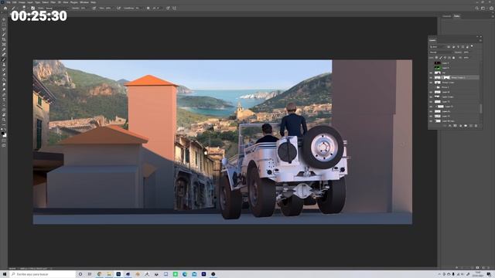Viewport: 495px width, 278px height.
Task: Open smoothing options gear icon
Action: point(148,8)
